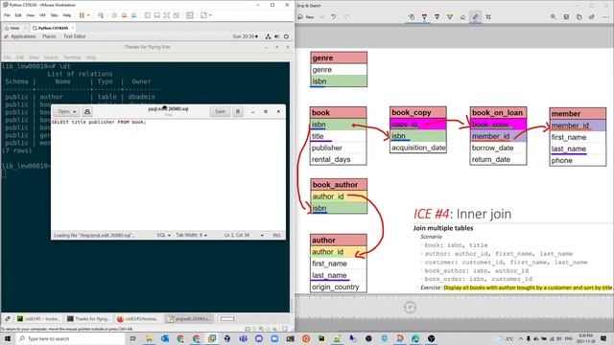614x345 pixels.
Task: Revert to VM snapshot icon
Action: 124,15
